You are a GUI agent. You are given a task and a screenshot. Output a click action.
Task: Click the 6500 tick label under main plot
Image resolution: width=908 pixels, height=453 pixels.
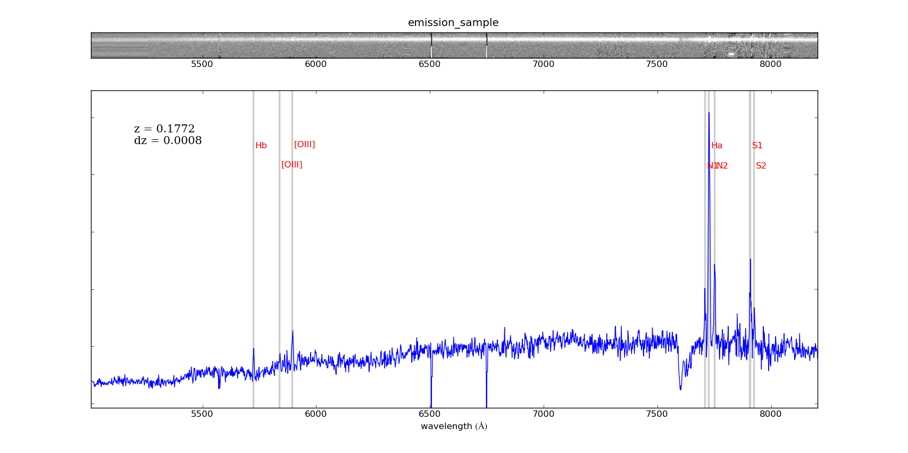[x=429, y=414]
